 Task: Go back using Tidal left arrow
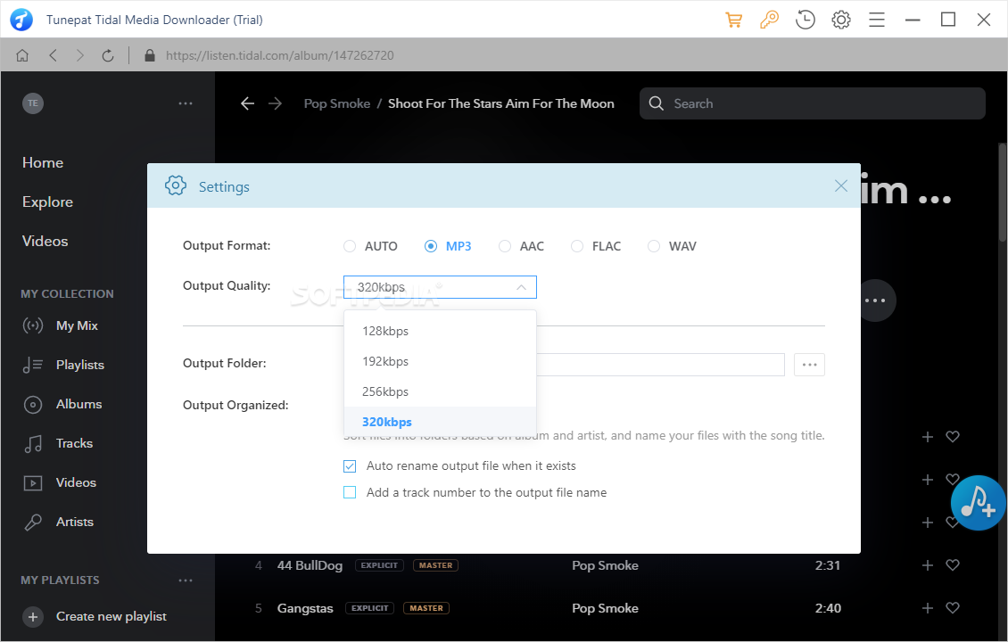247,103
